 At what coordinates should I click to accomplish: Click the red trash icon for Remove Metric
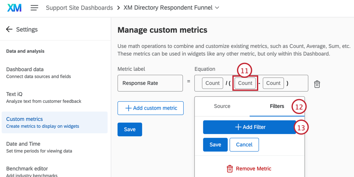point(229,169)
